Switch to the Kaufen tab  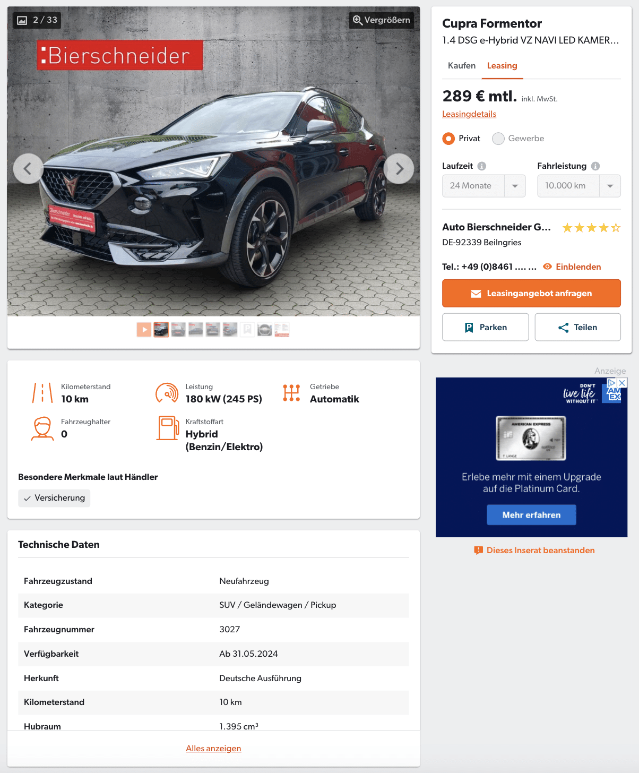[462, 66]
